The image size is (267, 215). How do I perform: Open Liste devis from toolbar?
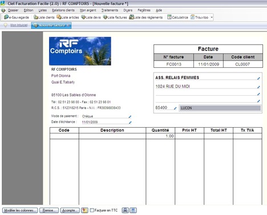(x=91, y=17)
